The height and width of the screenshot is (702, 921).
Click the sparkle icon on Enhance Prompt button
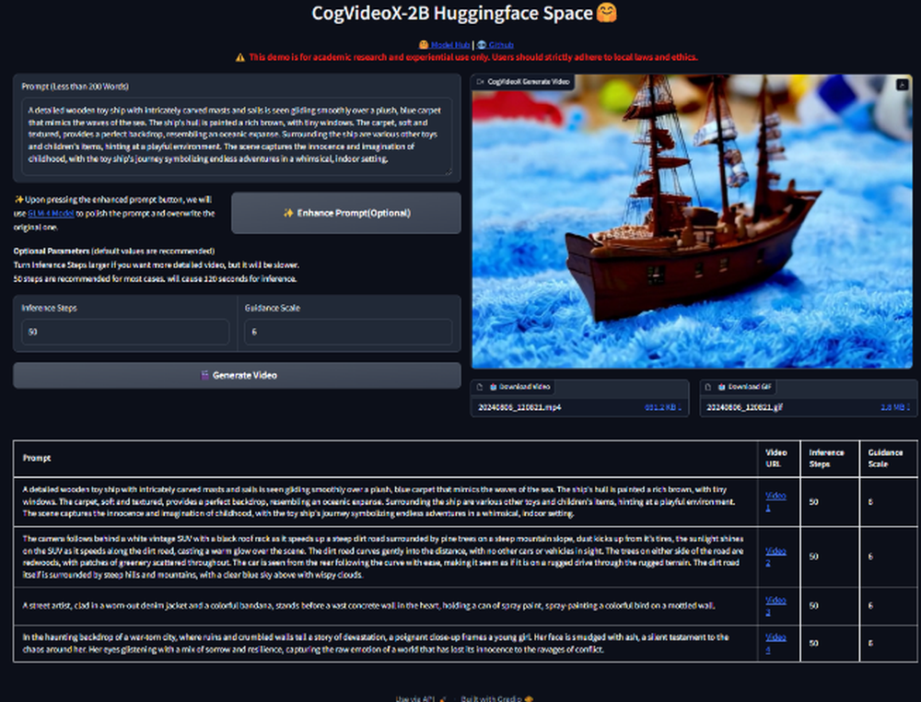tap(287, 213)
